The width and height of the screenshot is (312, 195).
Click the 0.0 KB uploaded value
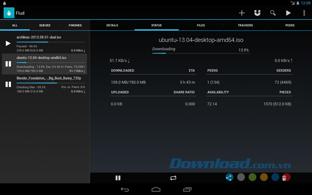(x=116, y=104)
